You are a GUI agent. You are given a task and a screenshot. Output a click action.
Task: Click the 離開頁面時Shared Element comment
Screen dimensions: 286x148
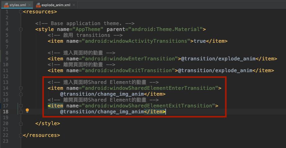pyautogui.click(x=103, y=100)
